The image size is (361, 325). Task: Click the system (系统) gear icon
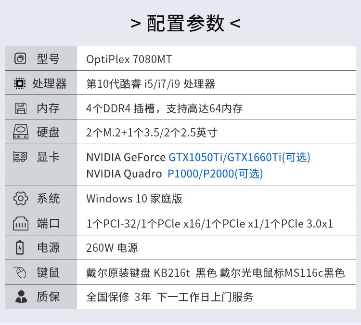(x=21, y=198)
